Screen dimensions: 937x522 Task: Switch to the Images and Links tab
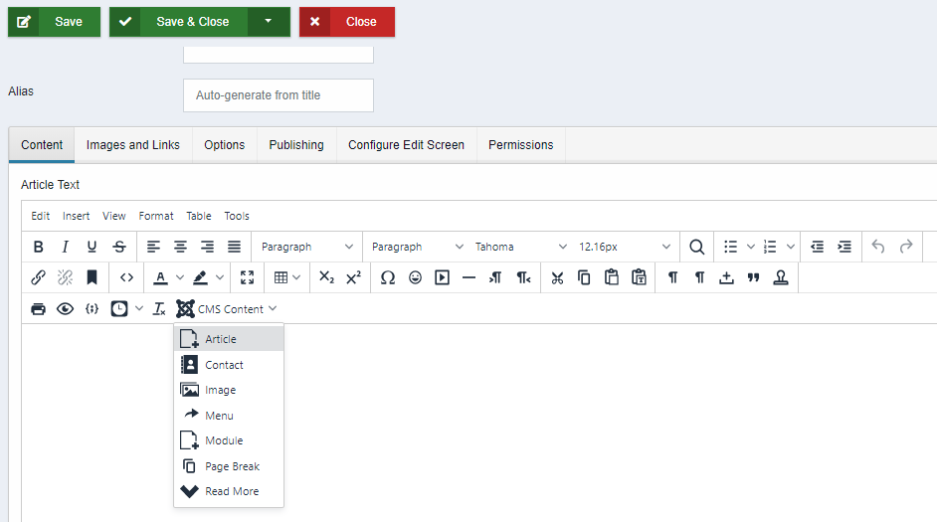point(133,145)
